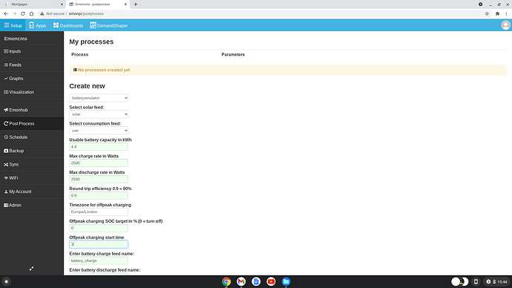Focus the usable battery capacity field
The width and height of the screenshot is (512, 288).
pyautogui.click(x=99, y=147)
